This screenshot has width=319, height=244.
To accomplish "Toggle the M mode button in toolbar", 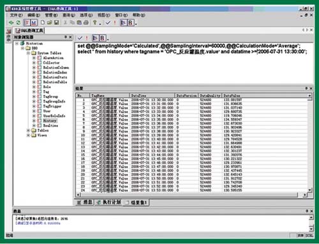I will pyautogui.click(x=34, y=22).
